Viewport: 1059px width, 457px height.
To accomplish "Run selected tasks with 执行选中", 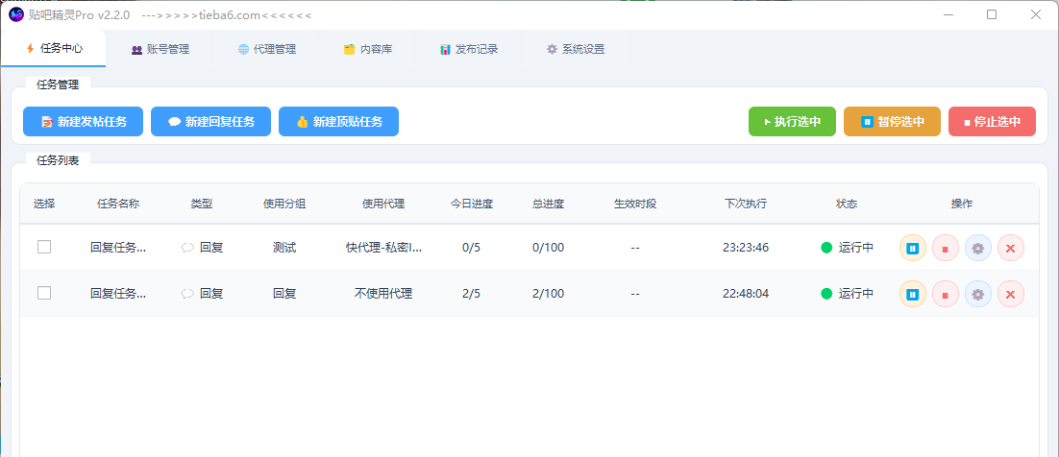I will [x=792, y=122].
